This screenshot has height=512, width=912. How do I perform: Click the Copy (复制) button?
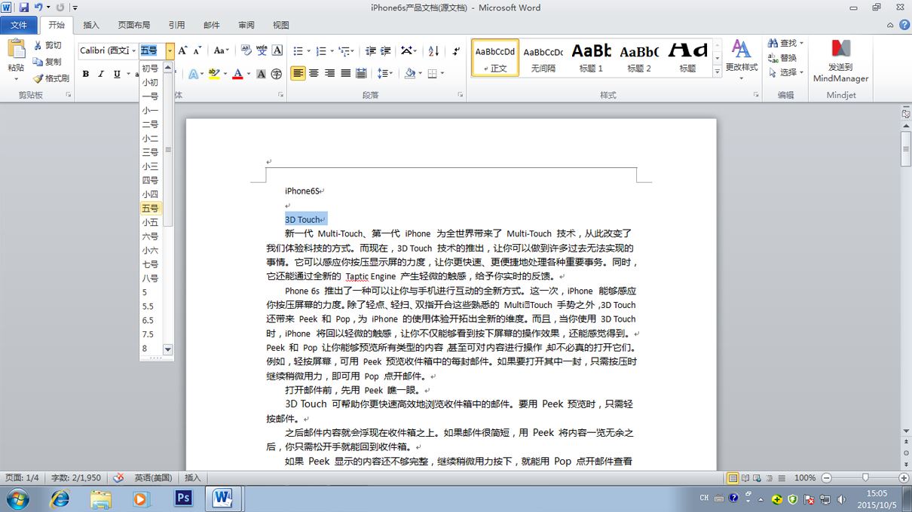[48, 62]
